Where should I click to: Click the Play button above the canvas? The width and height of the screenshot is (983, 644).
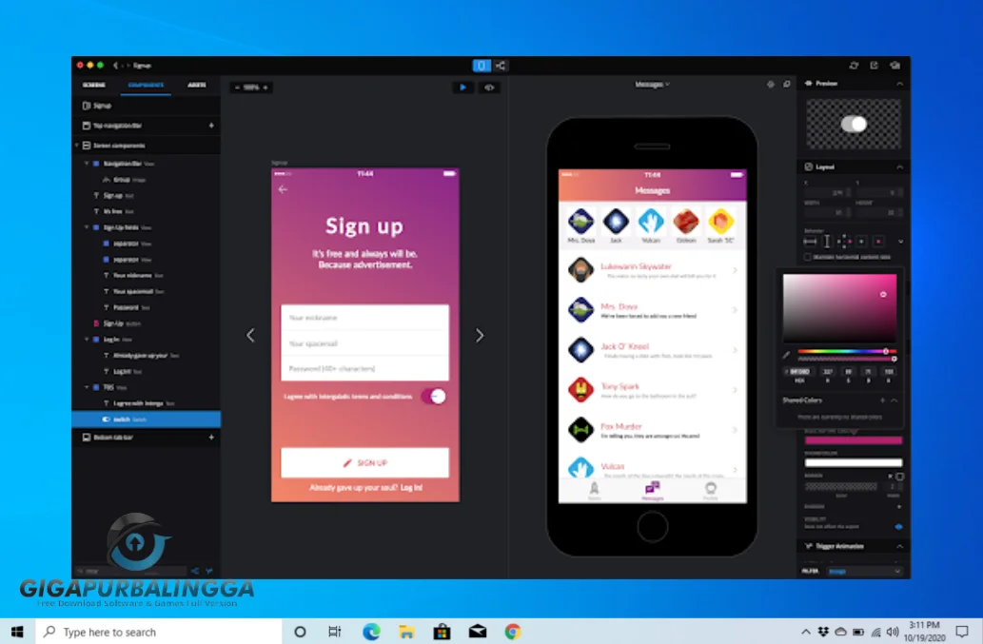pos(463,88)
